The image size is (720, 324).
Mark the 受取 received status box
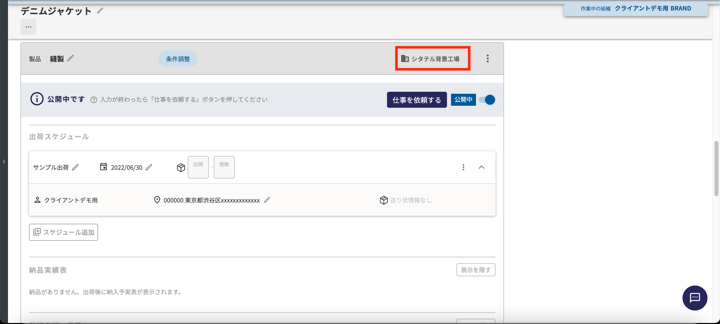[224, 167]
